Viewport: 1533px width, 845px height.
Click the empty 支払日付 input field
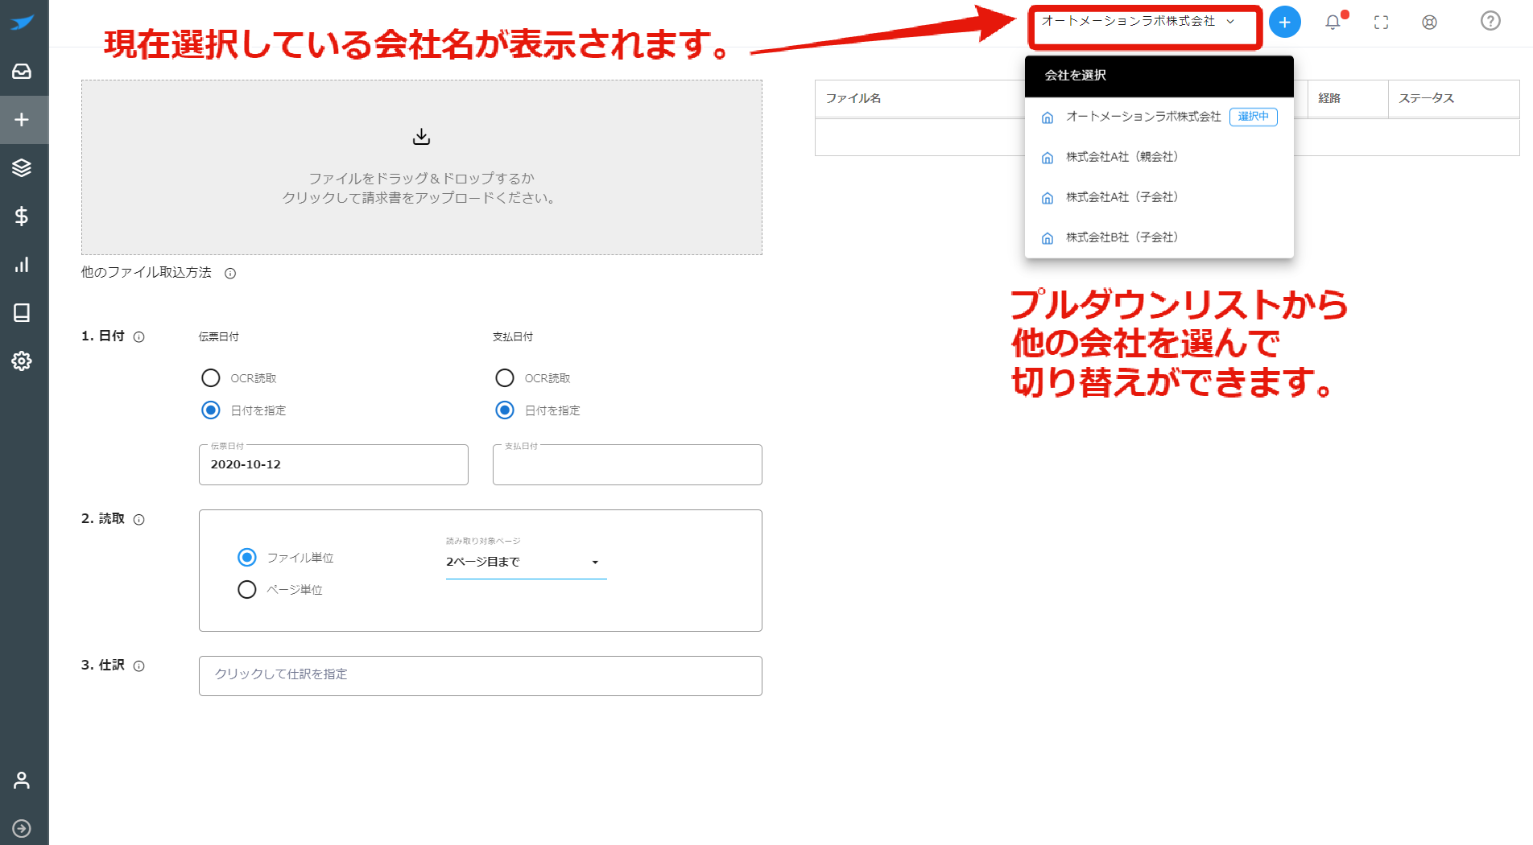point(627,464)
